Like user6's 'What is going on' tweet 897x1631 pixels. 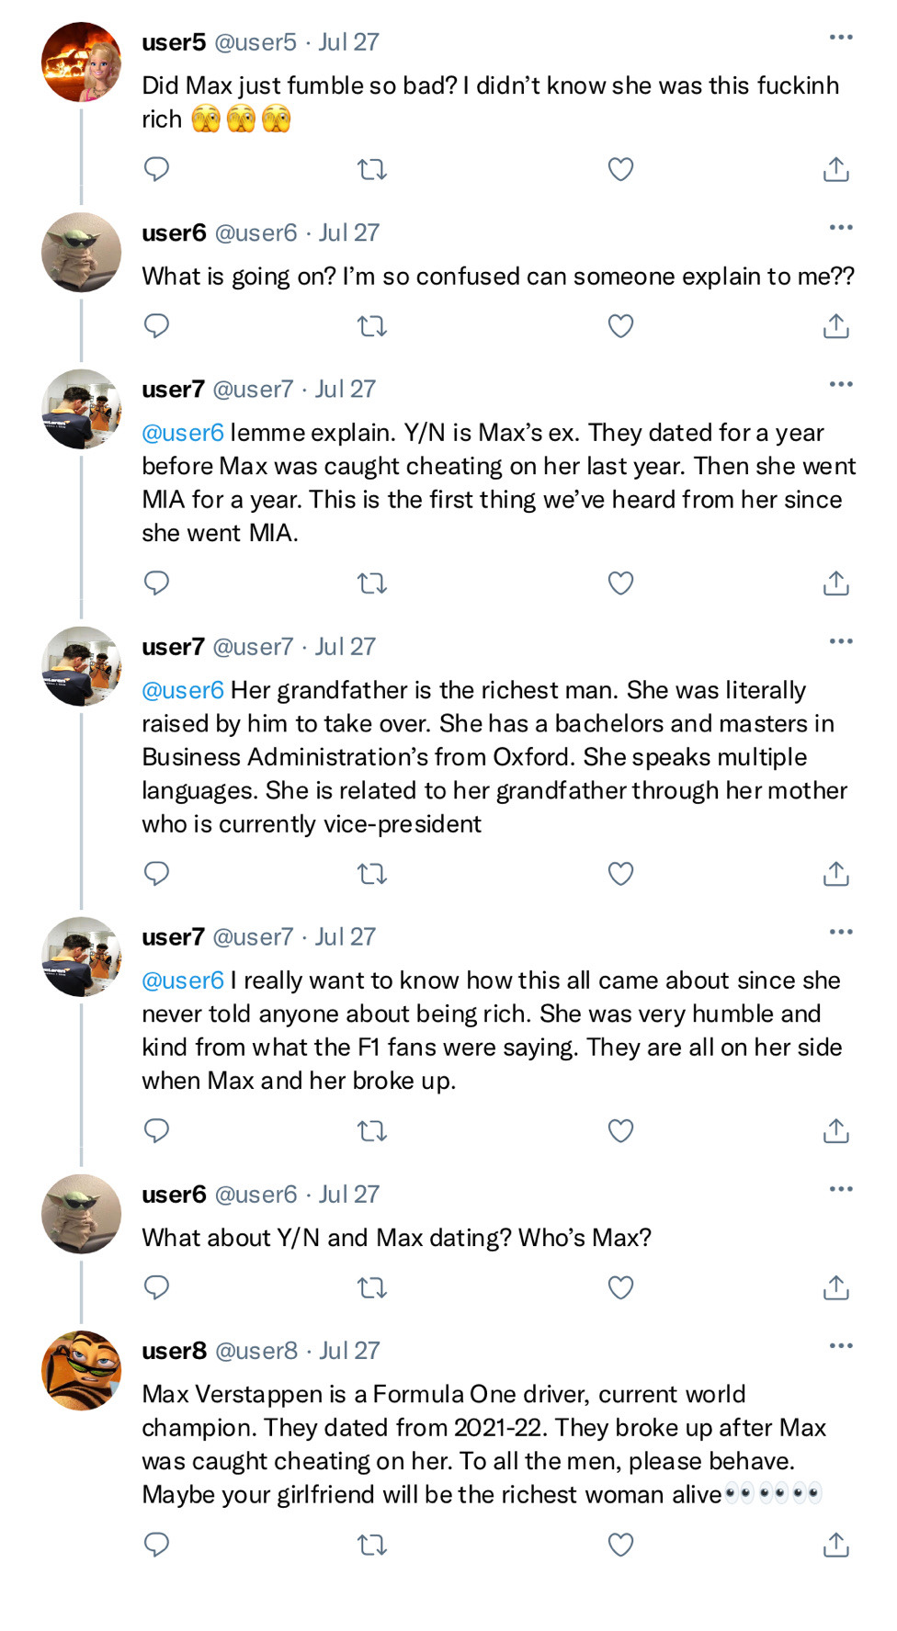[621, 326]
